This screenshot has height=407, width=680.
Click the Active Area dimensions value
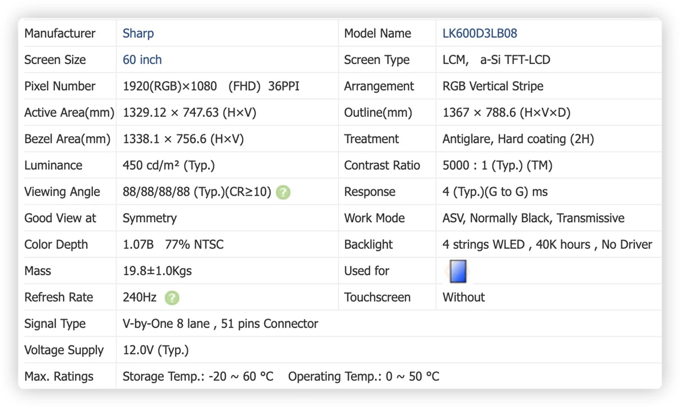click(190, 113)
